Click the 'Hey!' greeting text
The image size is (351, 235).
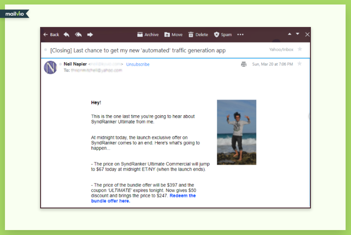pos(96,103)
